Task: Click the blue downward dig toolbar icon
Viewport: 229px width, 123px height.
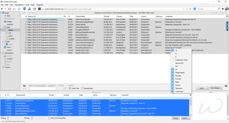Action: pyautogui.click(x=24, y=9)
